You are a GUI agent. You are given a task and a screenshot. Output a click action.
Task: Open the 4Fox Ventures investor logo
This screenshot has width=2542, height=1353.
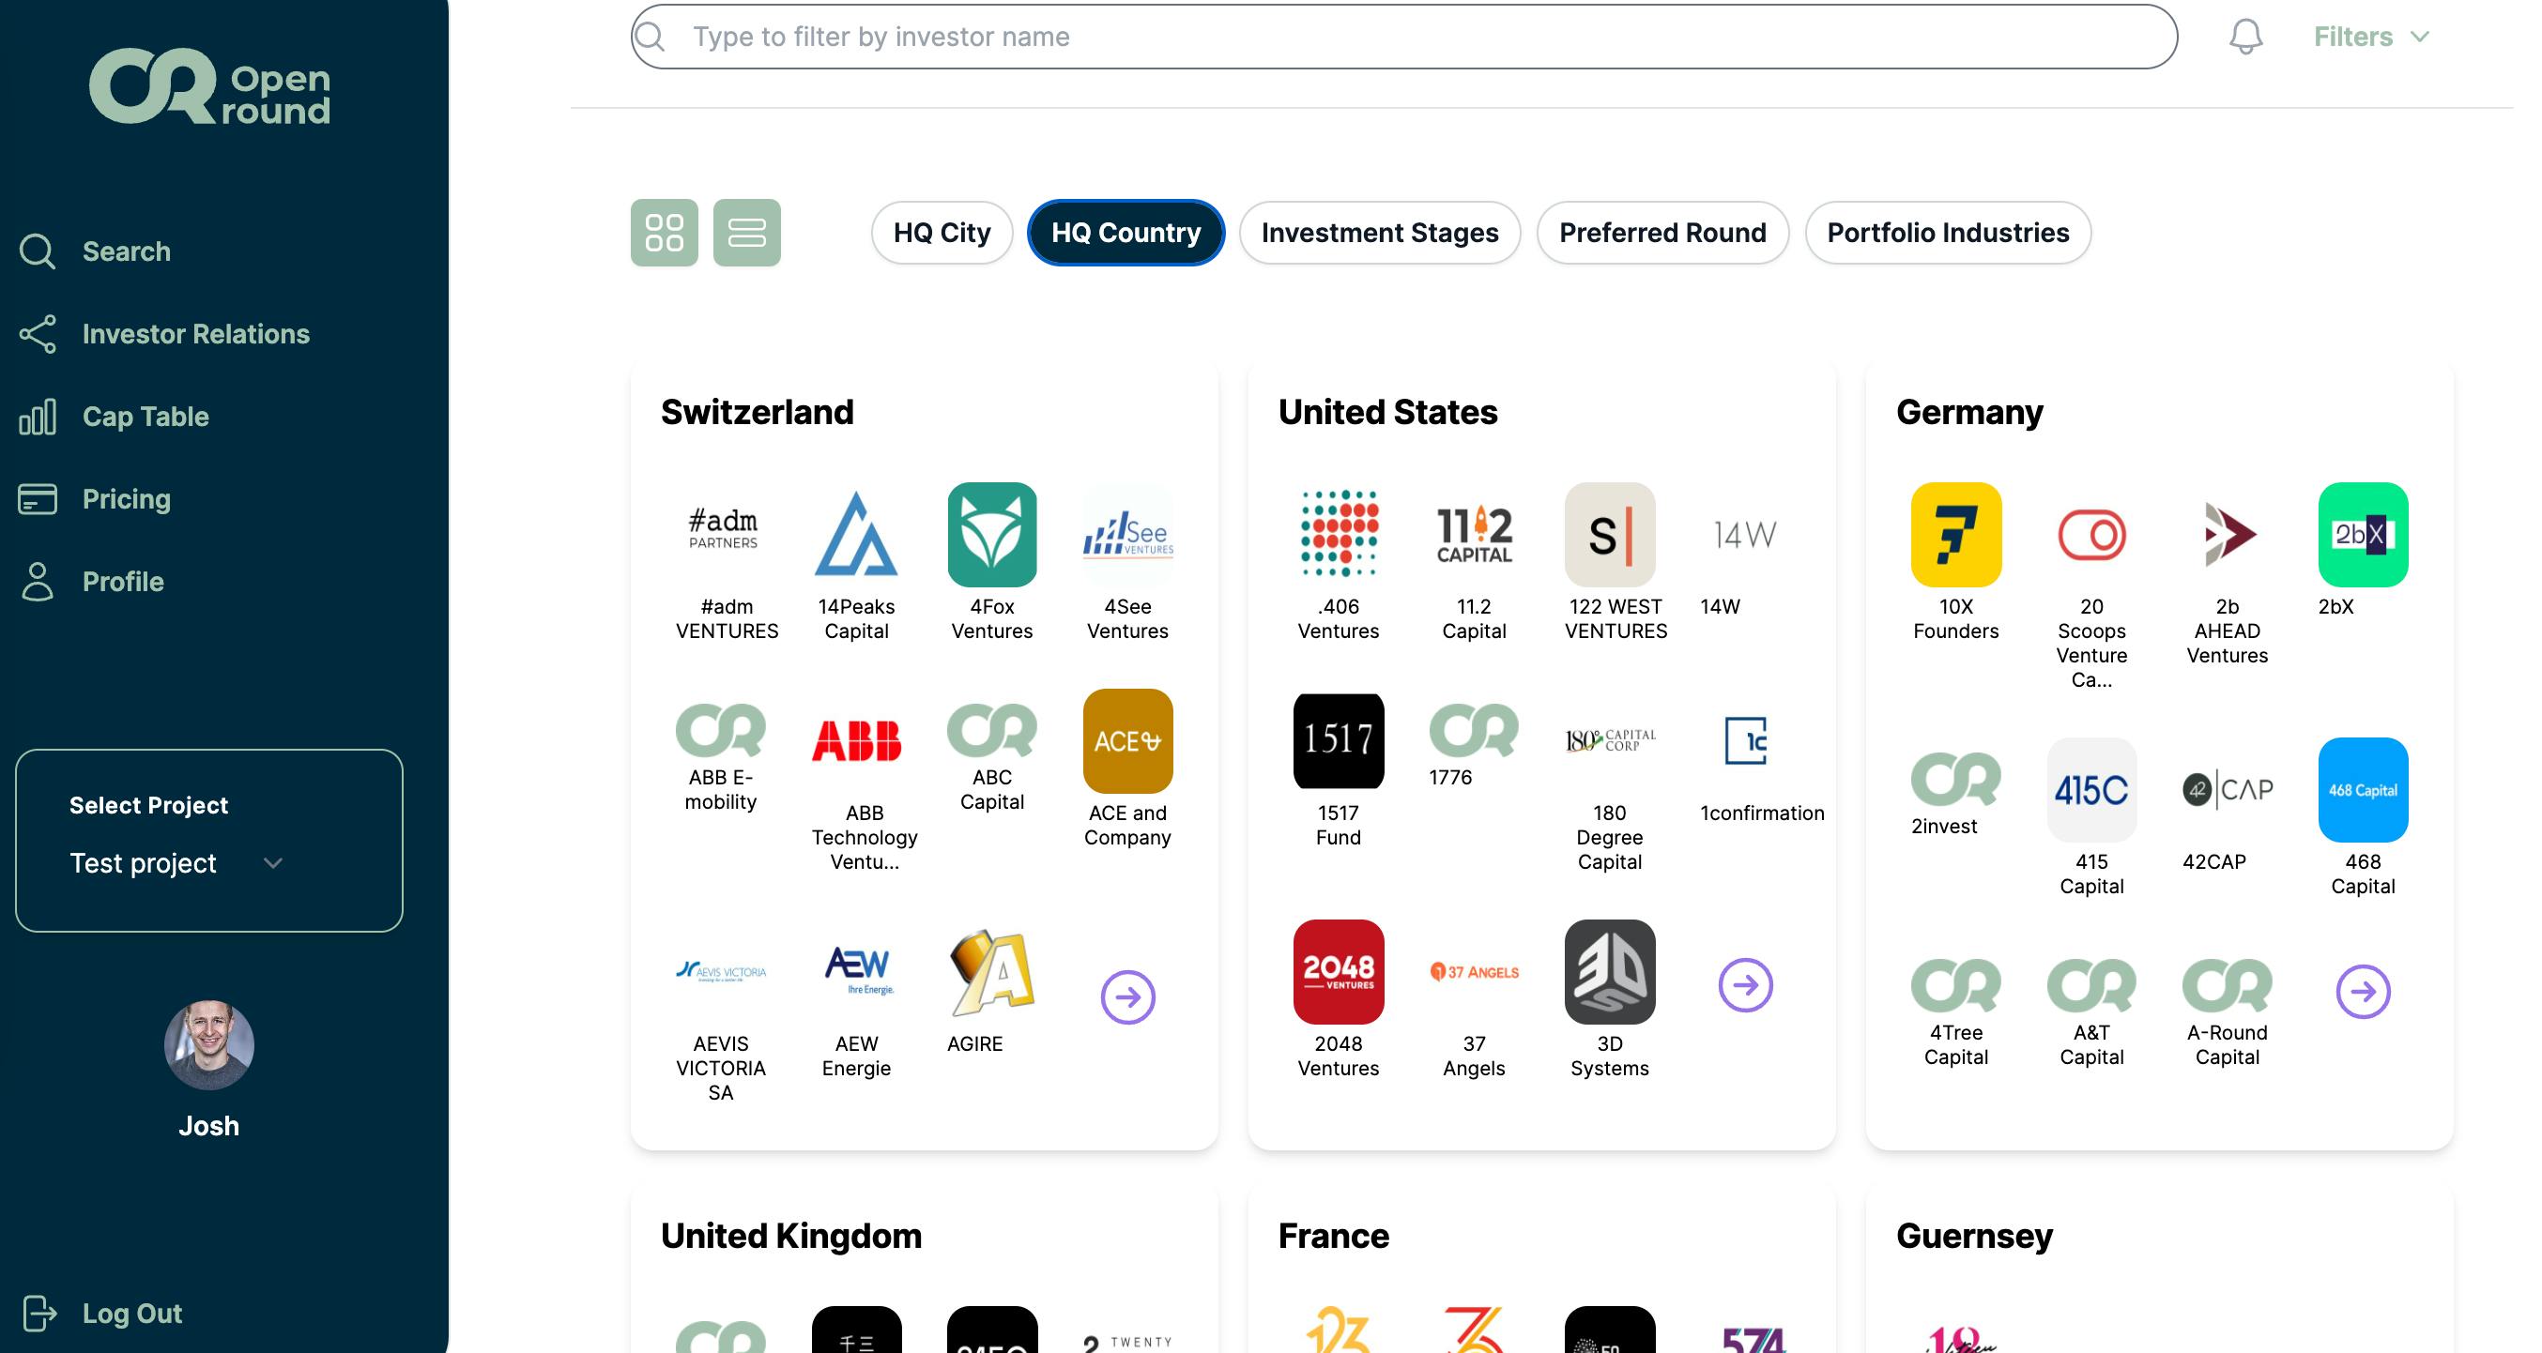point(991,535)
